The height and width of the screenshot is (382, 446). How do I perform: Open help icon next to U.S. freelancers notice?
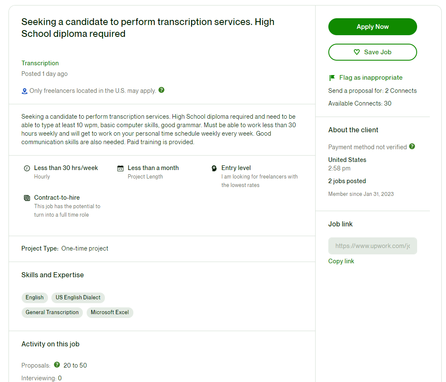pos(161,90)
